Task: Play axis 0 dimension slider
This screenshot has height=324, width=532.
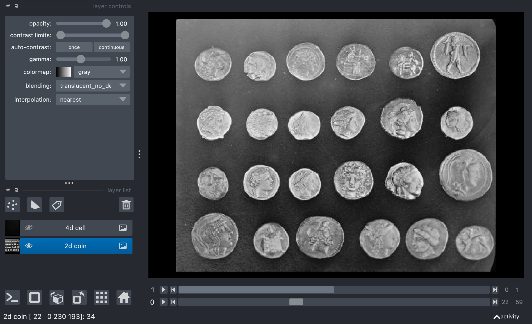Action: (x=163, y=302)
